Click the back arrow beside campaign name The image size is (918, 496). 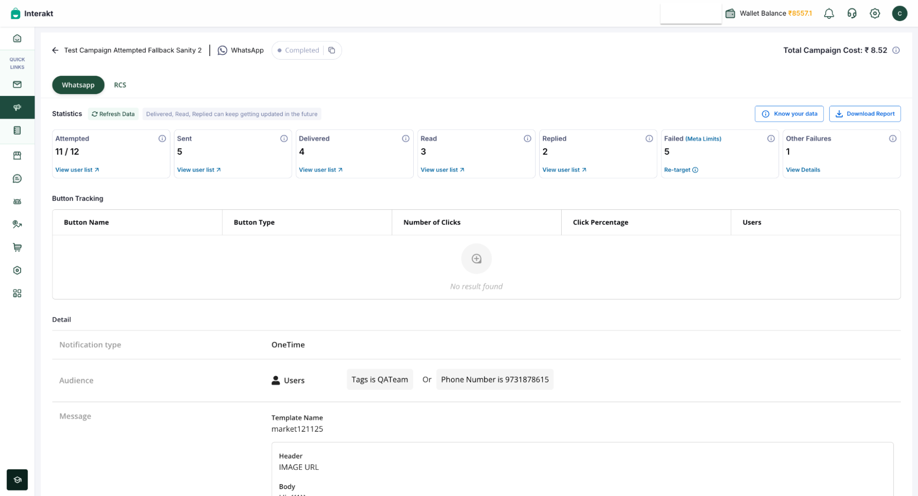pos(55,50)
